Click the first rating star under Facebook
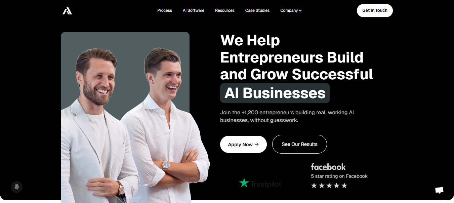454x203 pixels. (x=314, y=186)
